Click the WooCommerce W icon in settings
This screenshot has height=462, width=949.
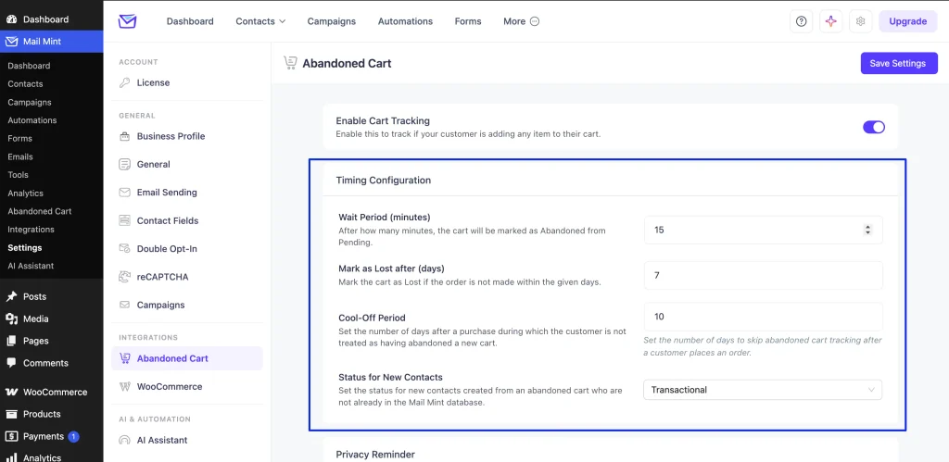[125, 386]
